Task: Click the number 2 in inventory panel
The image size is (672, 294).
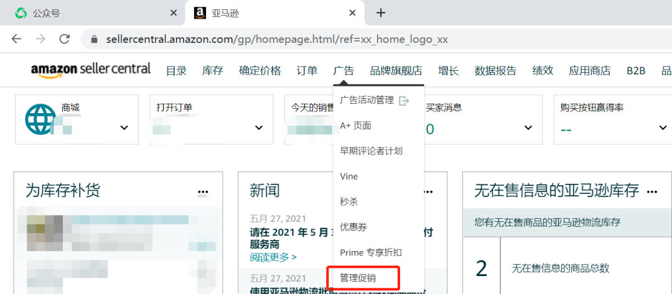Action: (x=482, y=269)
